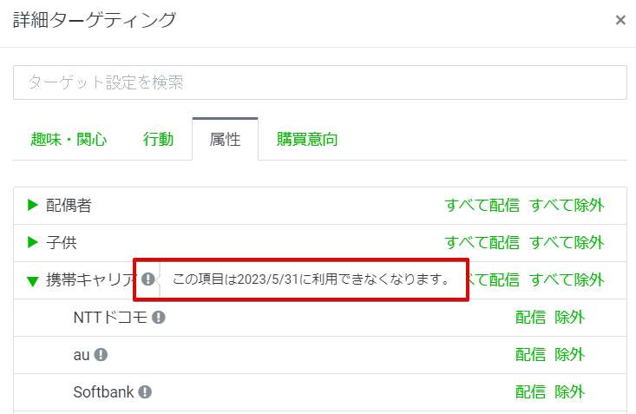Click info icon next to au
Screen dimensions: 636x414
(101, 355)
